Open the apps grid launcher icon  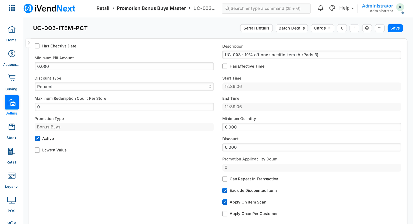pyautogui.click(x=12, y=8)
